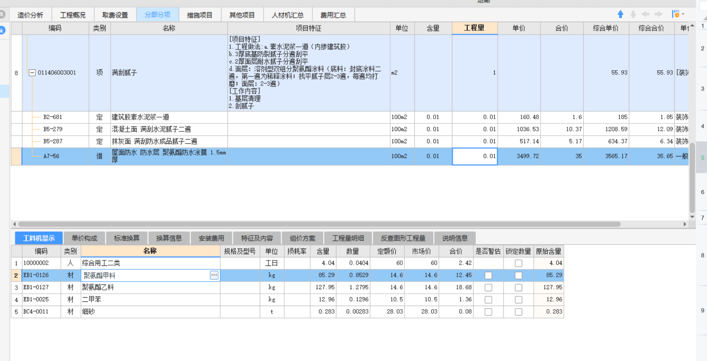Open the 反查图形工程量 panel tab

coord(403,238)
